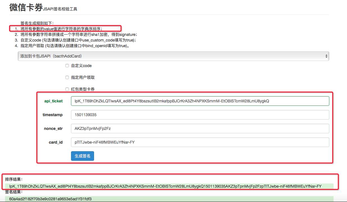Click the 签名结果 label

[x=14, y=192]
